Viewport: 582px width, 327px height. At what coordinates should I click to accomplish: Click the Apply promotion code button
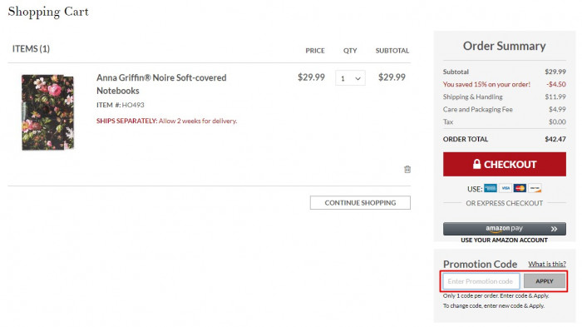(545, 281)
